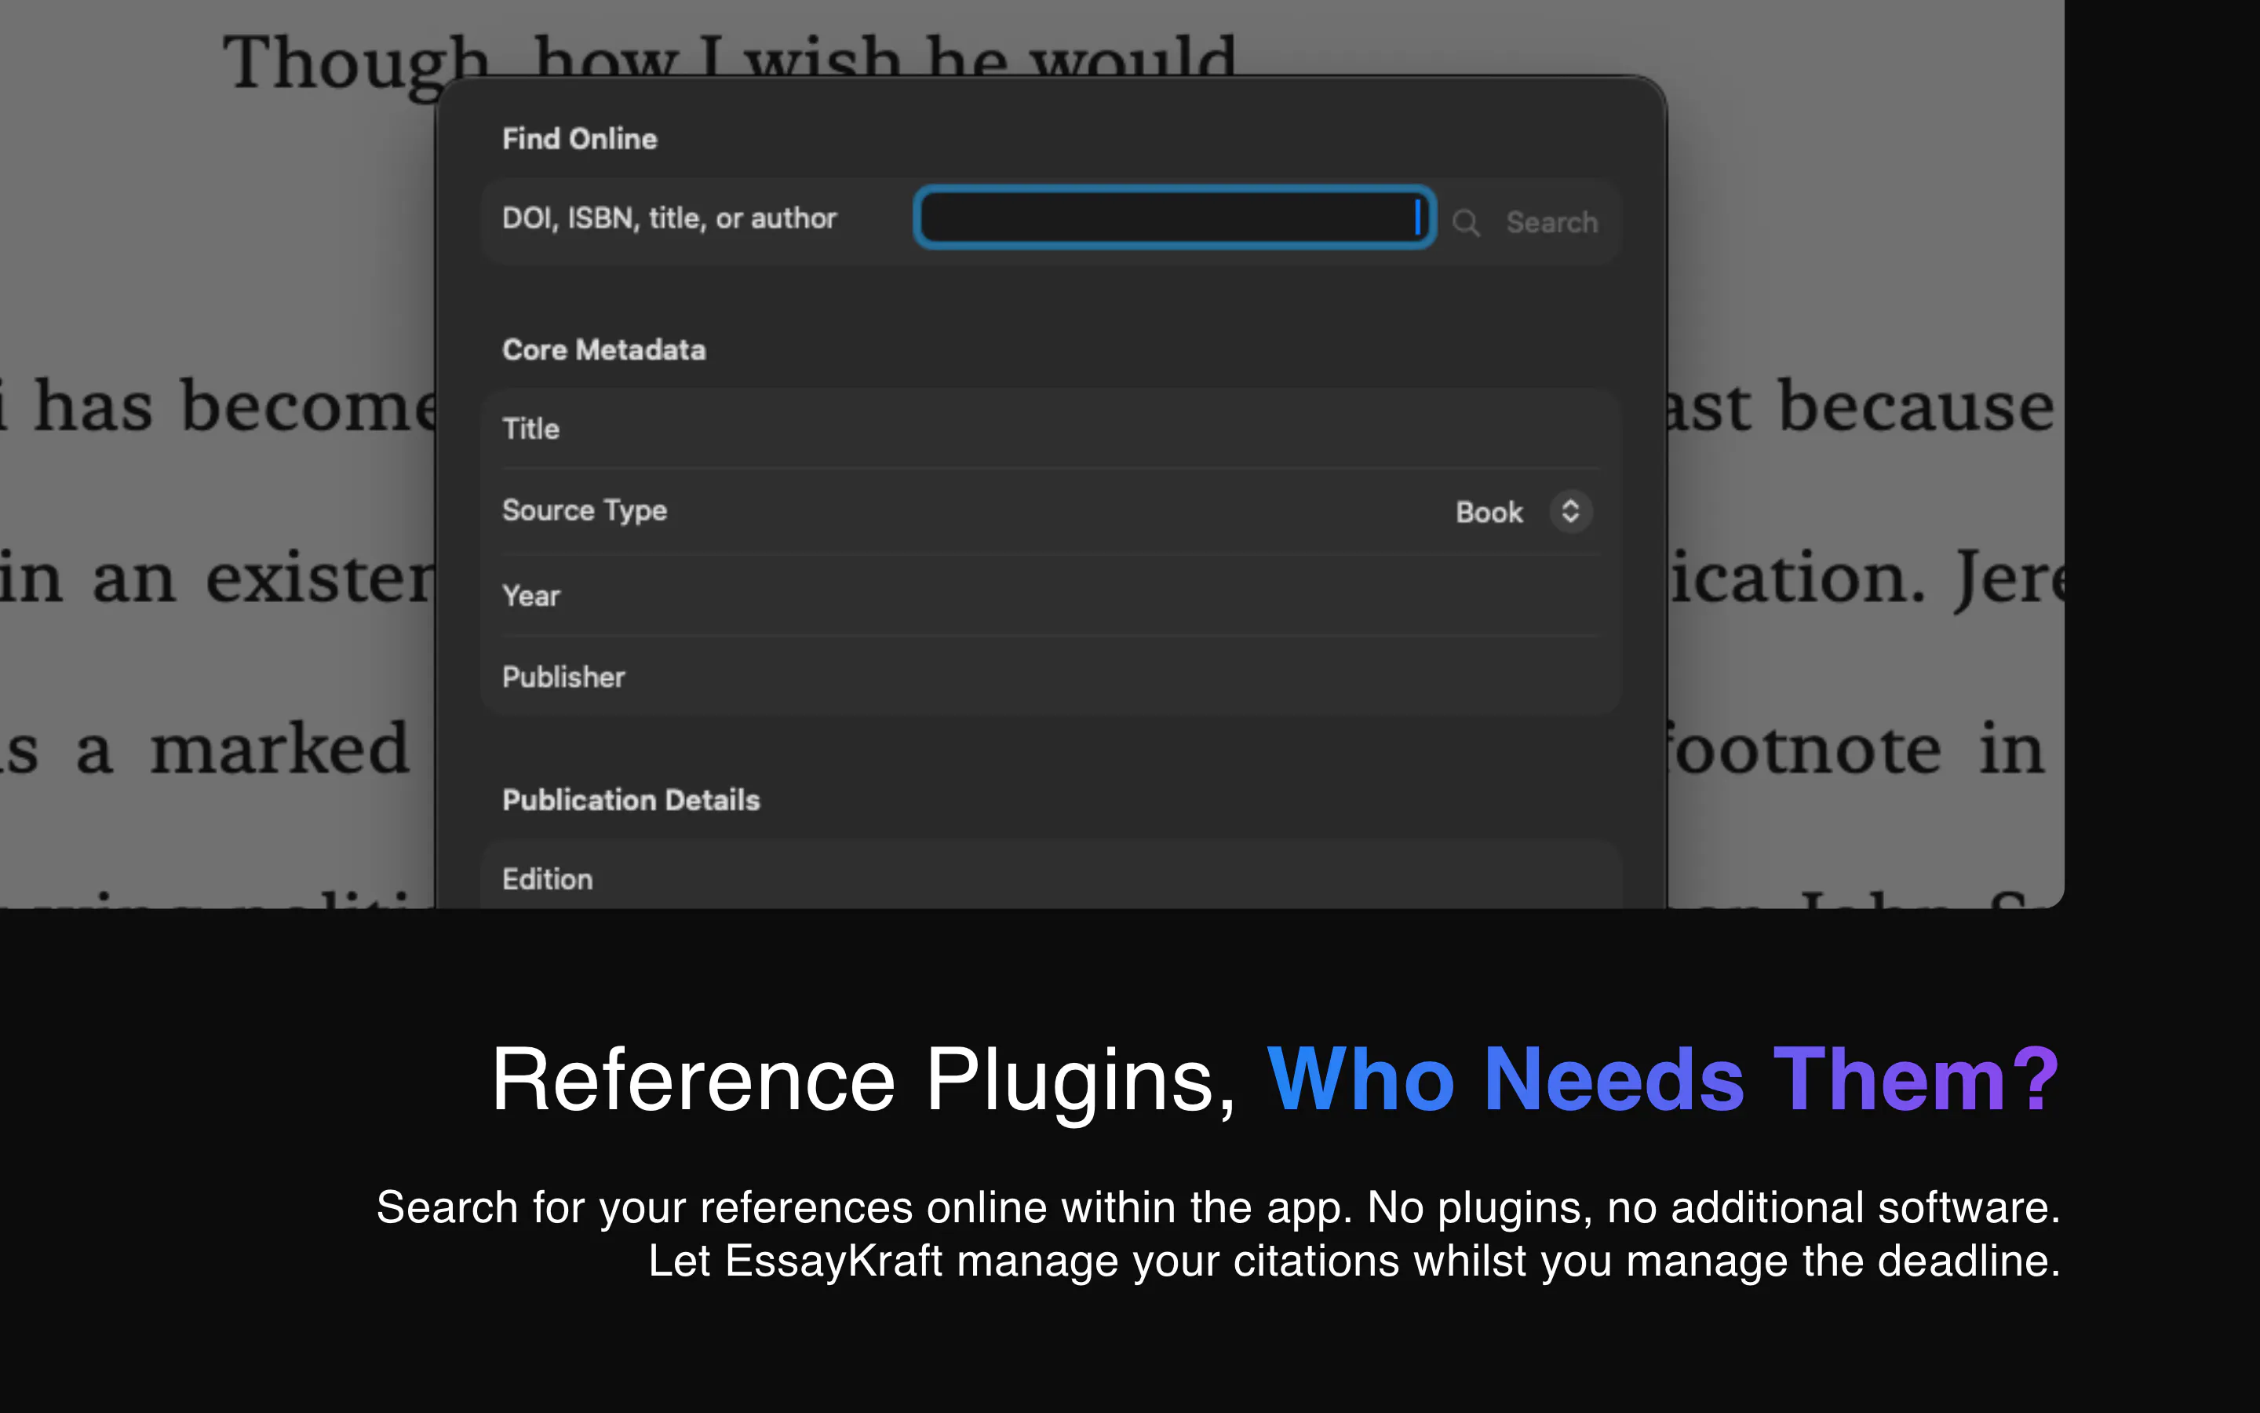Click the 'Let EssayKraft manage your citations' sentence

[1354, 1261]
